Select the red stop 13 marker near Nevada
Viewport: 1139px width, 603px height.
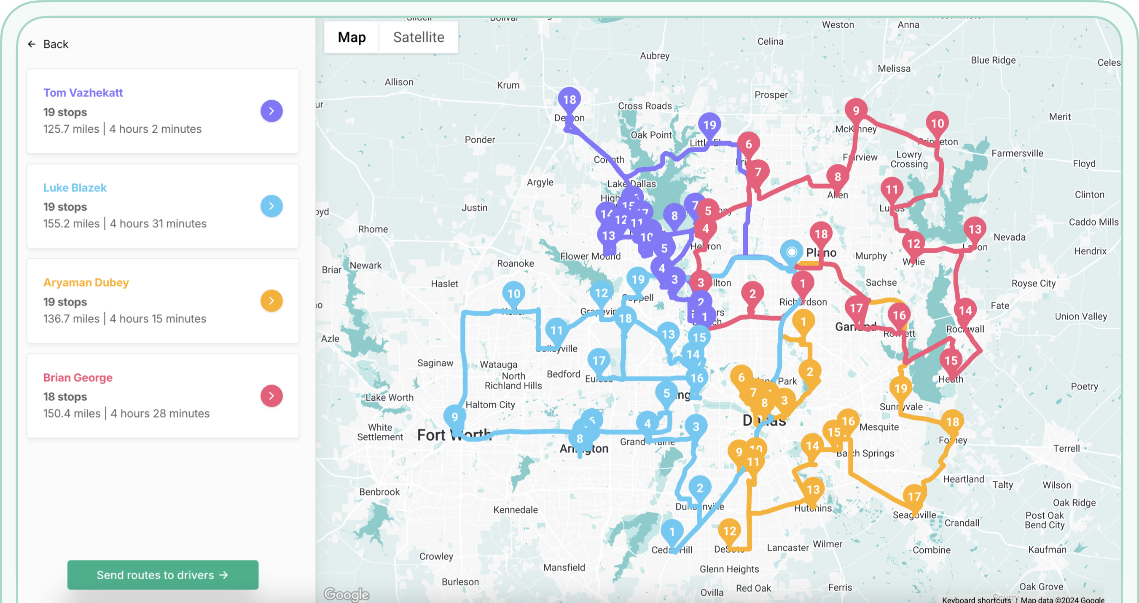point(975,229)
